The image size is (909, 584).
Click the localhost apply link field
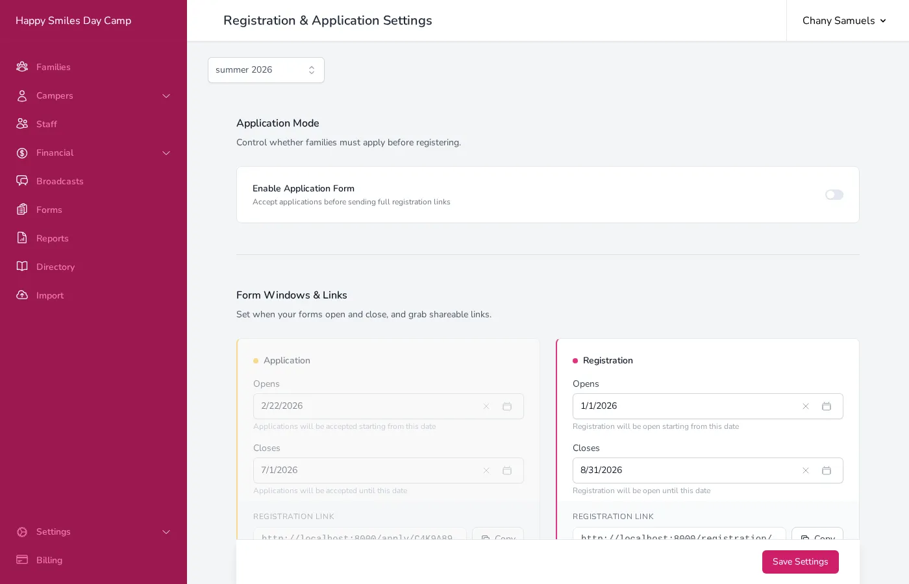point(360,534)
